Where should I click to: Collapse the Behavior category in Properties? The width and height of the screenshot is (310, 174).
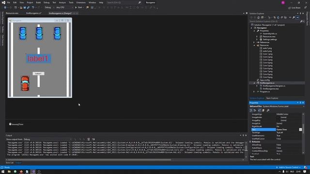(250, 142)
